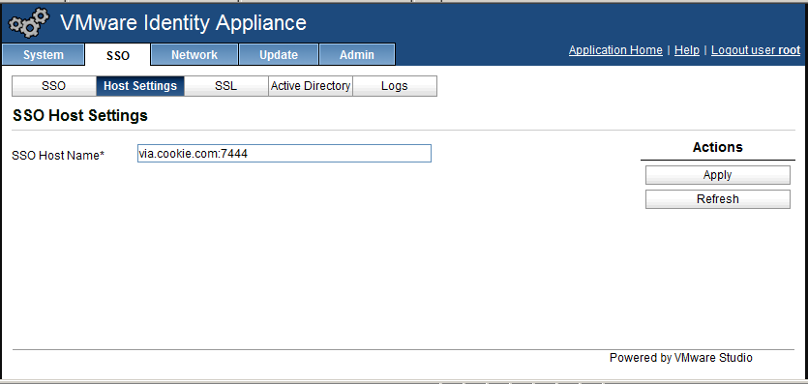Image resolution: width=808 pixels, height=384 pixels.
Task: Click the gears logo icon
Action: tap(29, 23)
